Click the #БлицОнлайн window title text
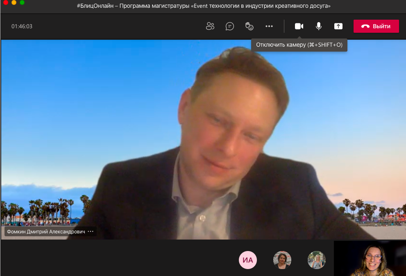 pos(203,6)
